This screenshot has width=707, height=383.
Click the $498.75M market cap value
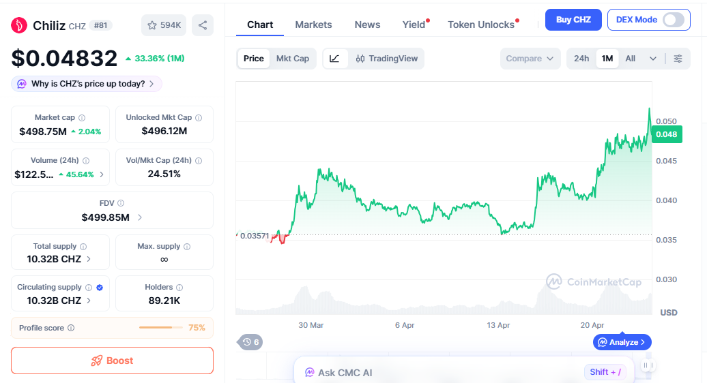(43, 132)
